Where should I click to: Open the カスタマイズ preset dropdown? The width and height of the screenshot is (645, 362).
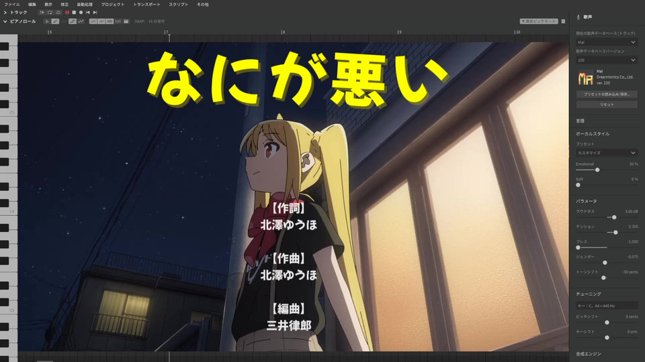pos(607,153)
